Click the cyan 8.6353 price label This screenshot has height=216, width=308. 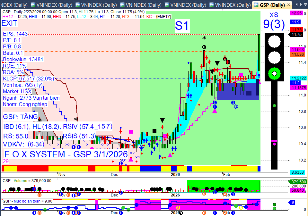[x=298, y=172]
